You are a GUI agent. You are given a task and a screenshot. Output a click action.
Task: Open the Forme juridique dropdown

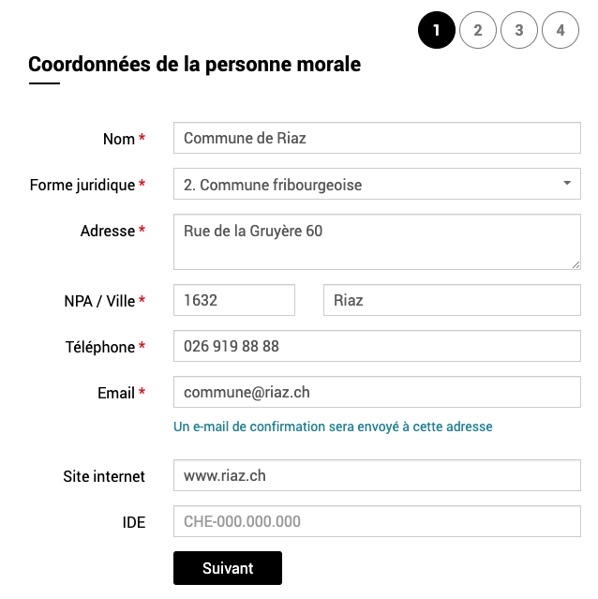pos(366,185)
